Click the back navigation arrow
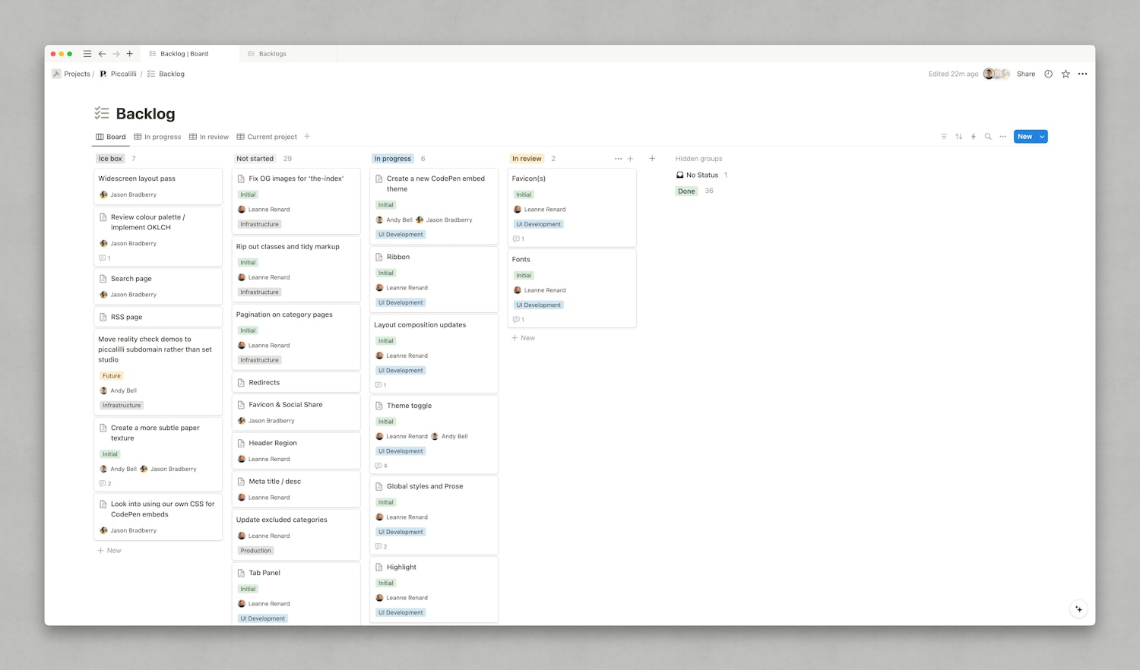This screenshot has width=1140, height=670. click(x=102, y=54)
